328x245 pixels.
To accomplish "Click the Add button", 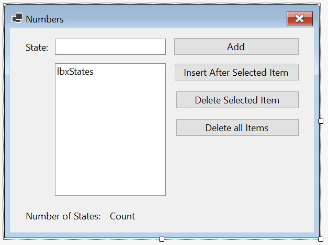I will pyautogui.click(x=236, y=46).
